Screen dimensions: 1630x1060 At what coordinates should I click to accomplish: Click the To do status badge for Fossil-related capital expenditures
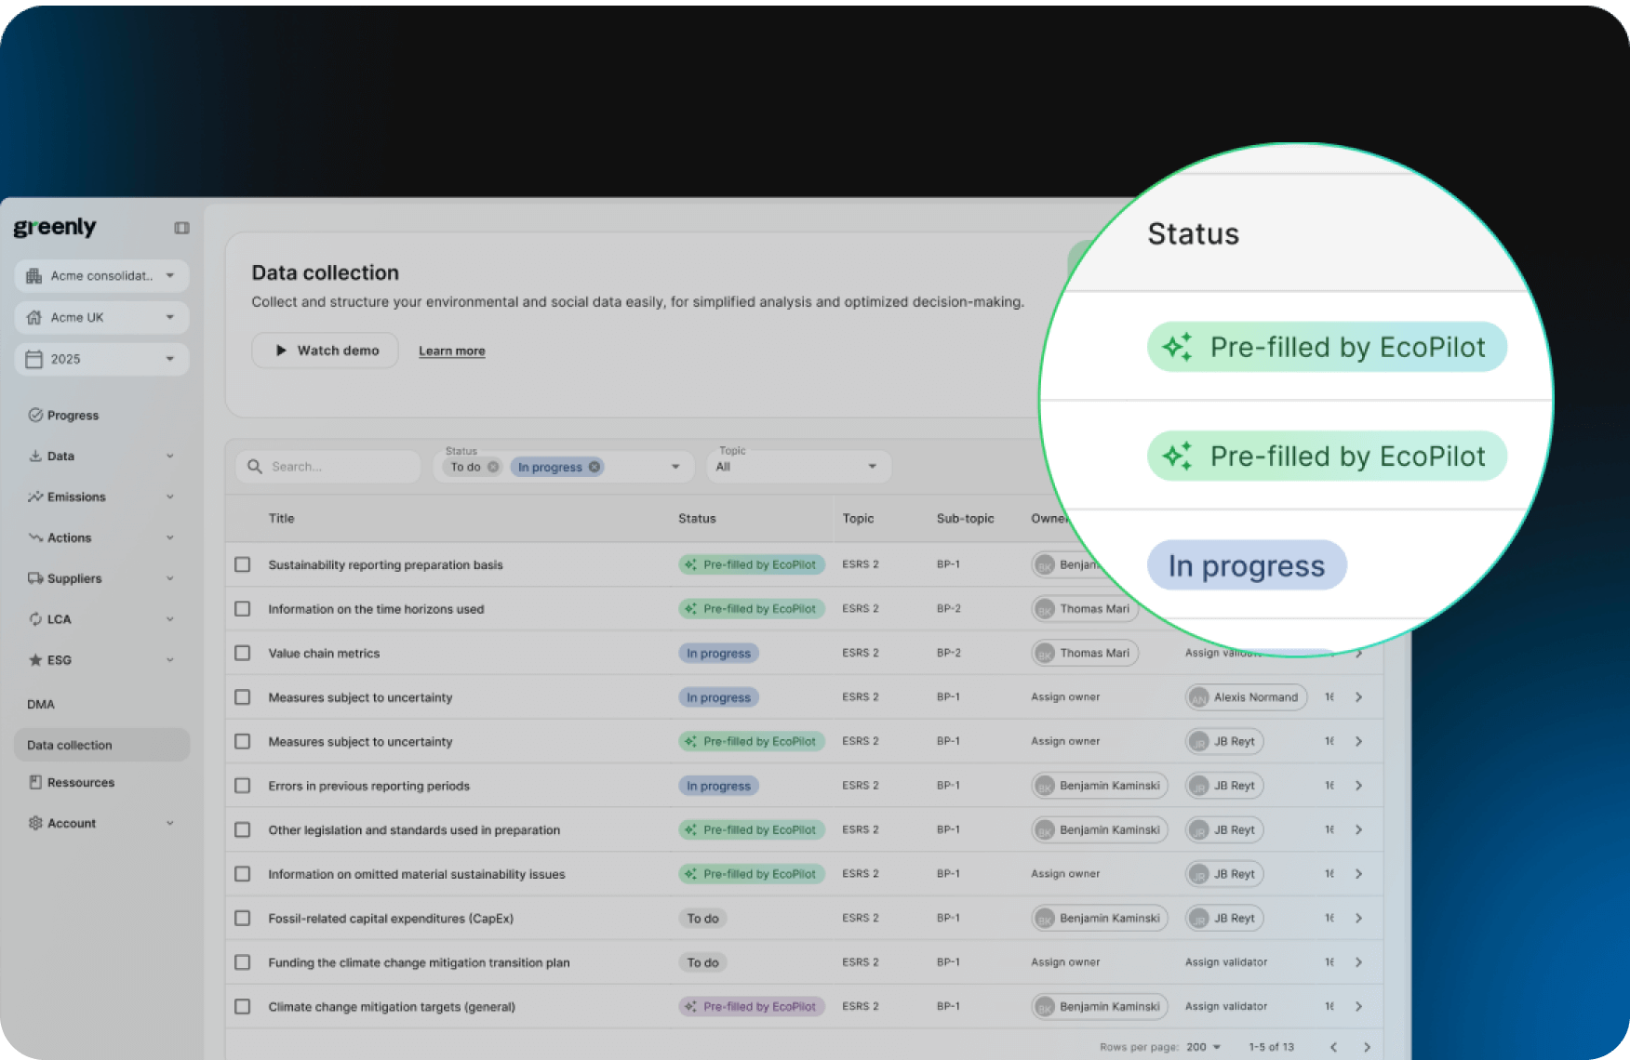(x=702, y=919)
